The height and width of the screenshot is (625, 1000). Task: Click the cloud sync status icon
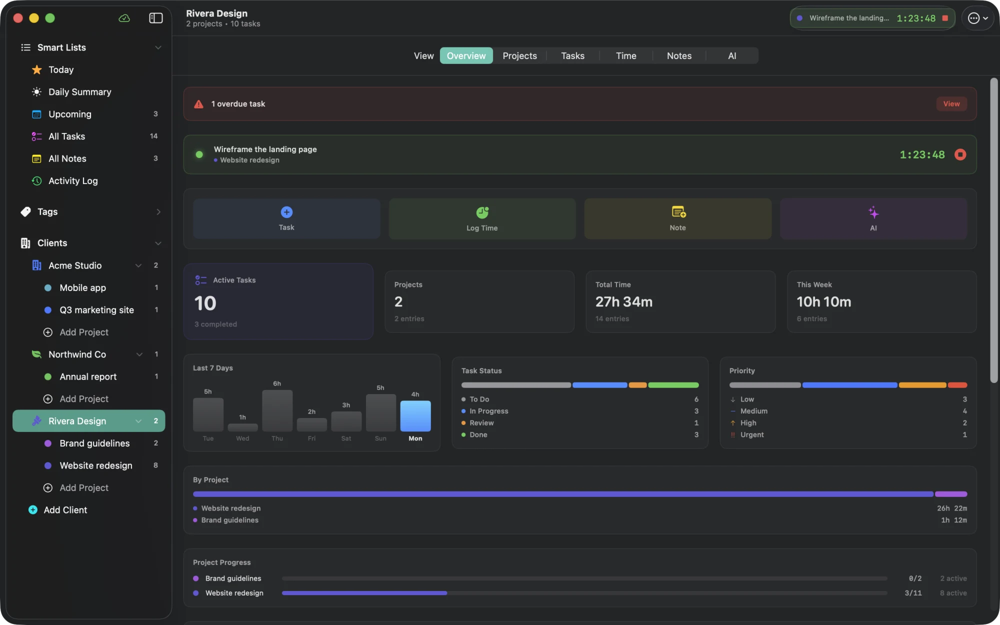[124, 18]
